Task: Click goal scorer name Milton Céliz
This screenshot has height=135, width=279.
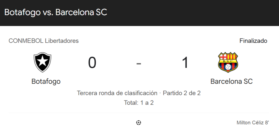Action: click(x=250, y=123)
